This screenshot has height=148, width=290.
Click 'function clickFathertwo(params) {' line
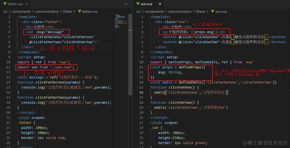[x=51, y=97]
